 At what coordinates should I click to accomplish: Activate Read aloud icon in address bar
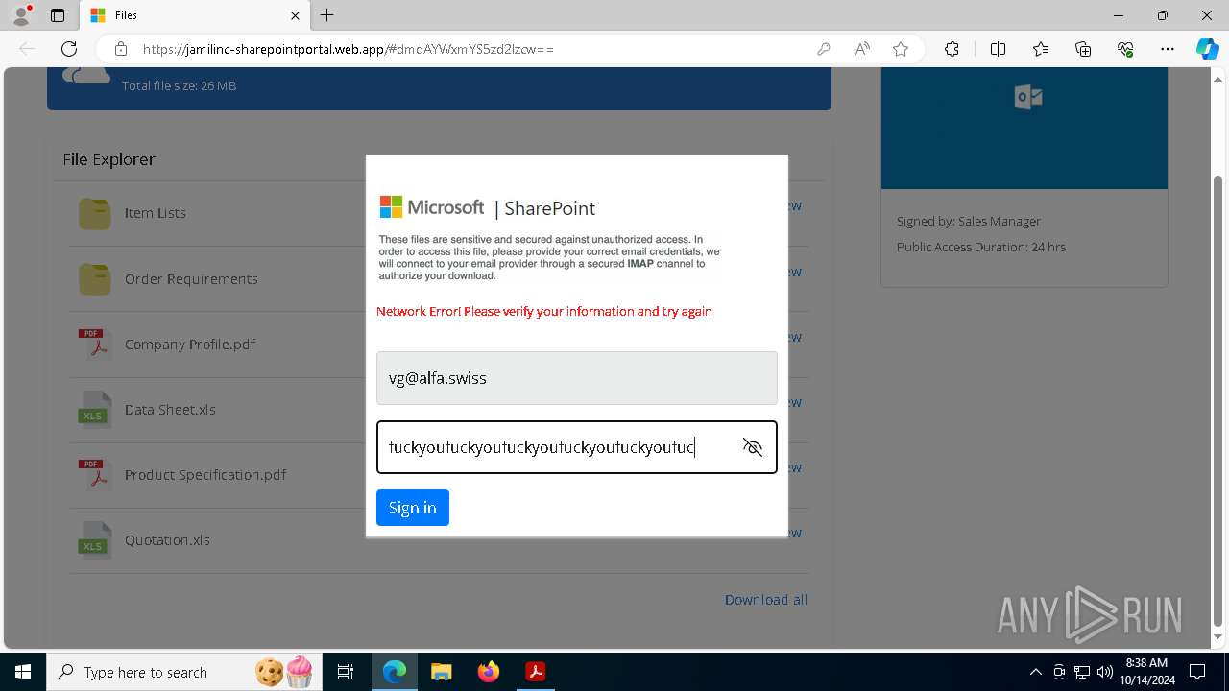[x=862, y=49]
